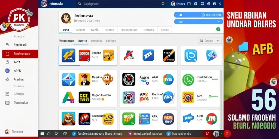The width and height of the screenshot is (279, 139).
Task: Expand the Dooon dropdown above app grid
Action: 210,41
